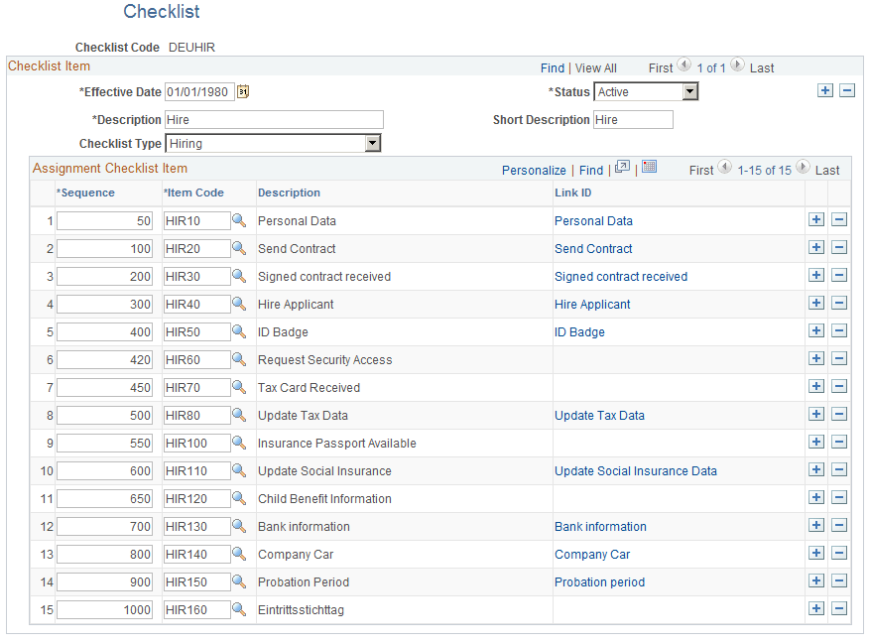Open grid in new window icon
Image resolution: width=869 pixels, height=644 pixels.
622,167
